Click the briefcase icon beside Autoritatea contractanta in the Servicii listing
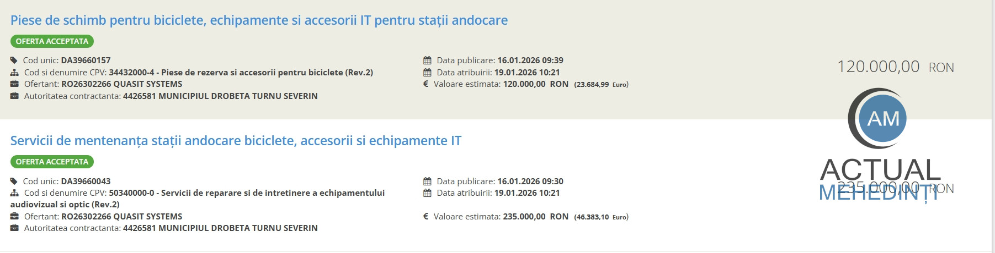 [x=14, y=228]
